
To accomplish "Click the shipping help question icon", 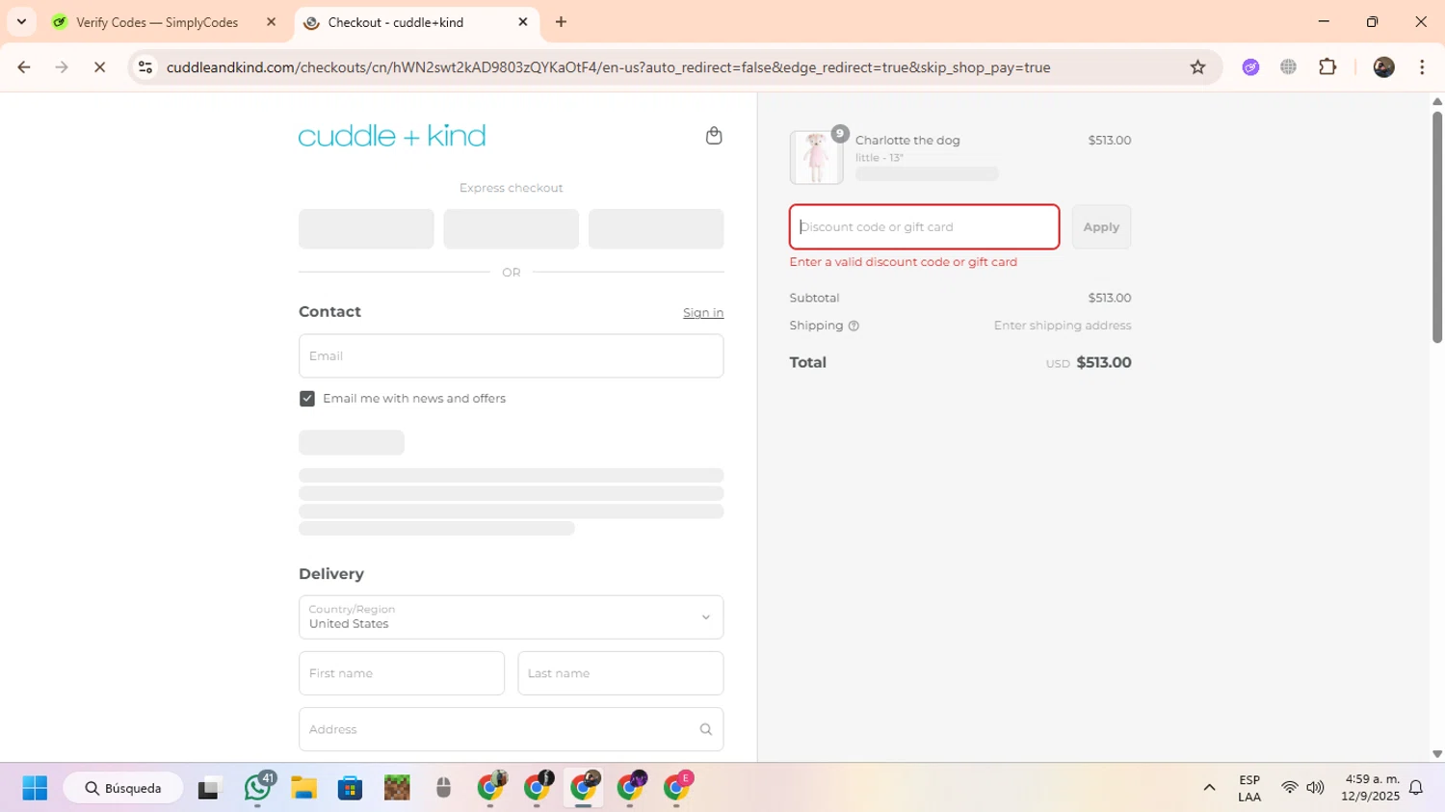I will coord(854,326).
